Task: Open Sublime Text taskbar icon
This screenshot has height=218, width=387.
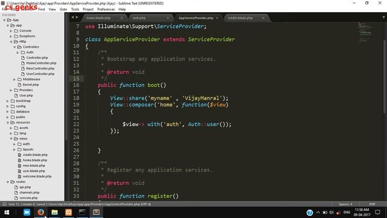Action: [x=96, y=212]
